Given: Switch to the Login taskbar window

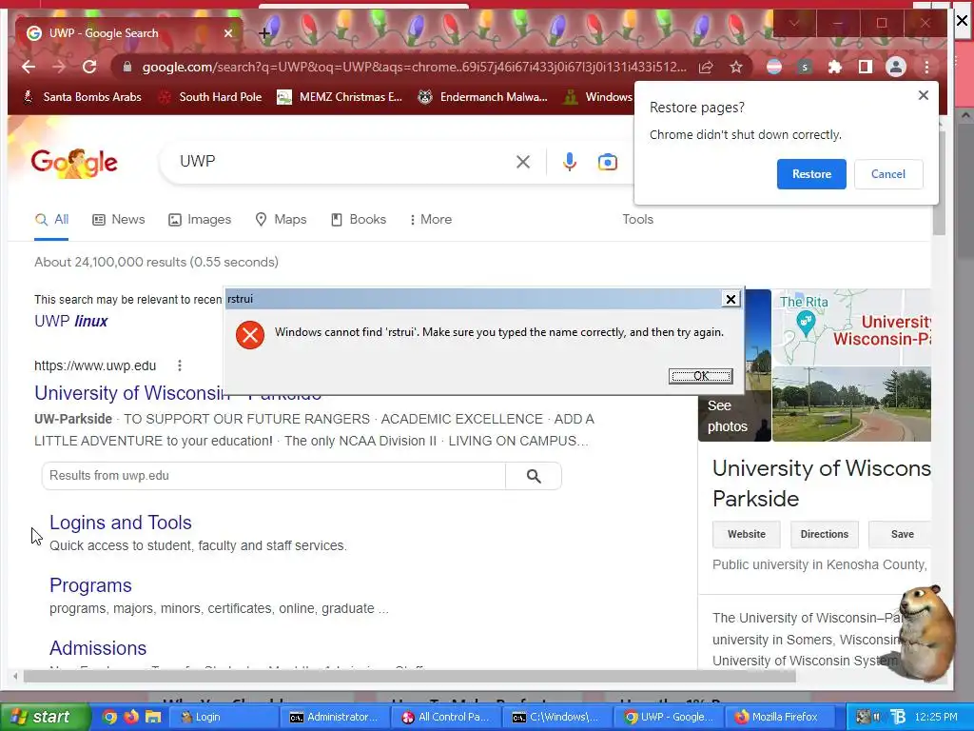Looking at the screenshot, I should (x=222, y=717).
